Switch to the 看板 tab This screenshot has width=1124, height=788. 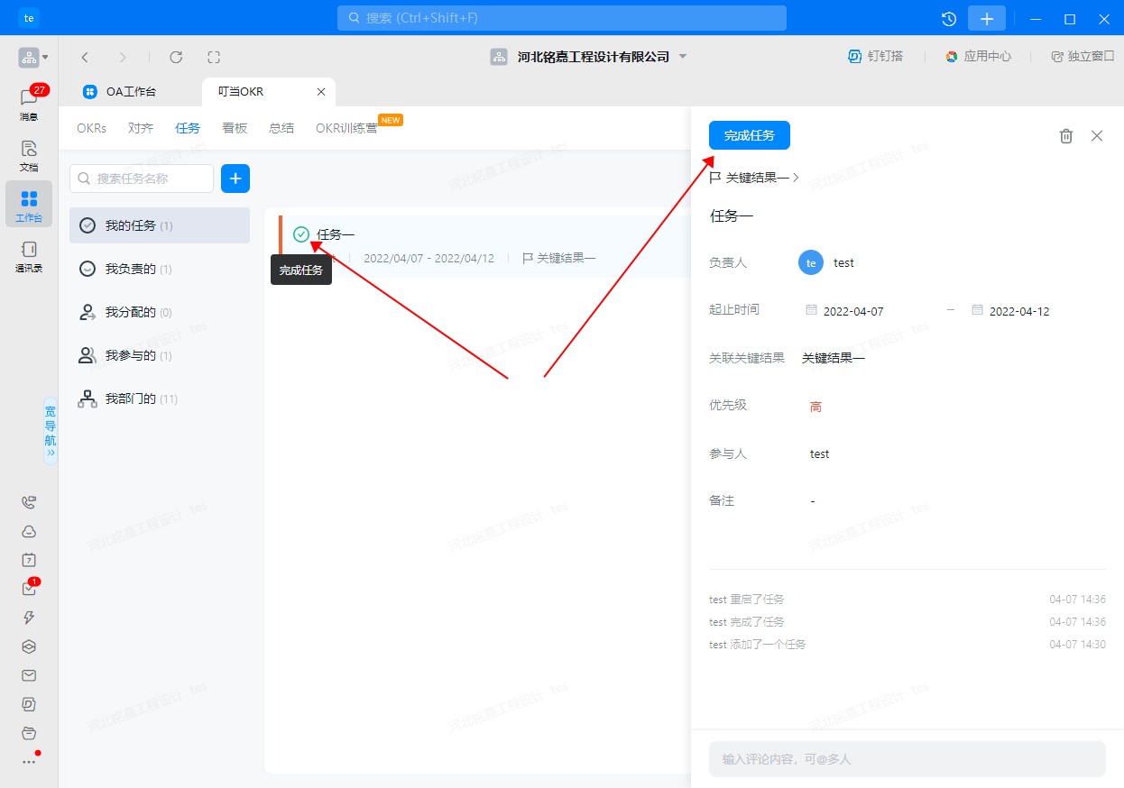235,128
